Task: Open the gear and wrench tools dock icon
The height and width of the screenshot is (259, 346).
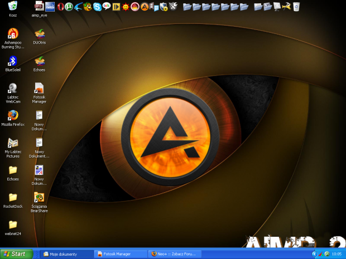Action: (x=173, y=7)
